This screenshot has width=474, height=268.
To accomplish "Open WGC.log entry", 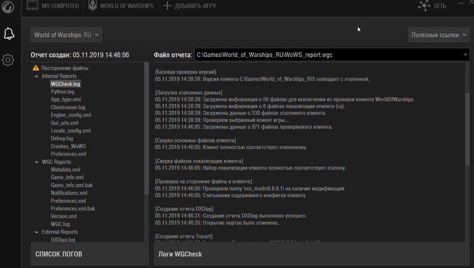I will 60,224.
